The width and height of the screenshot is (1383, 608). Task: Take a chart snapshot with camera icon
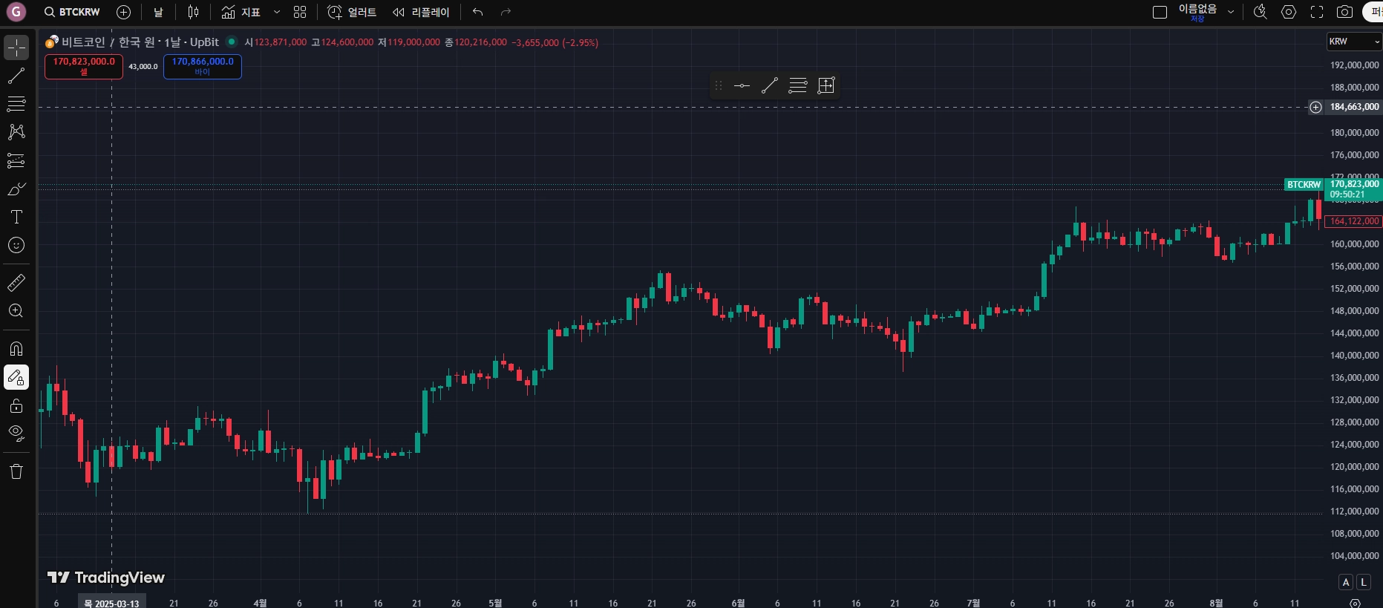click(x=1344, y=12)
